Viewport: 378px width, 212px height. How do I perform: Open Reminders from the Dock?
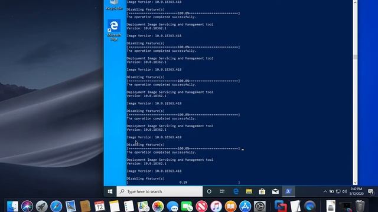129,206
